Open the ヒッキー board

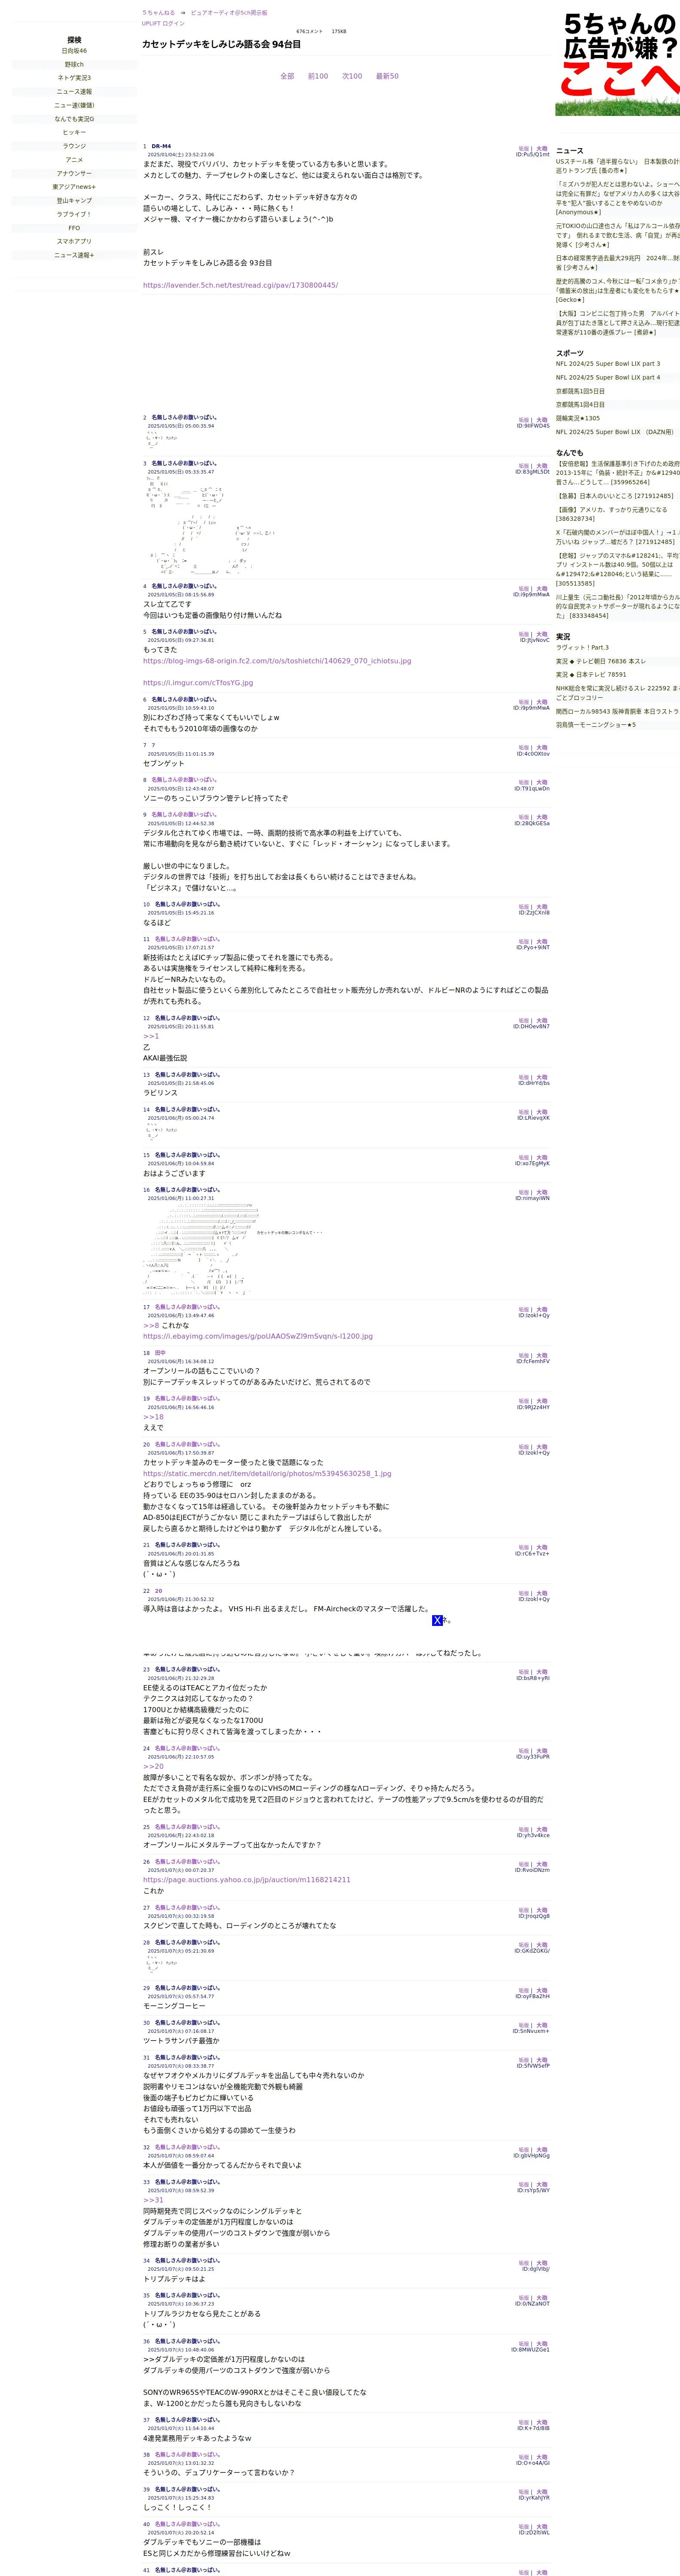click(x=74, y=132)
